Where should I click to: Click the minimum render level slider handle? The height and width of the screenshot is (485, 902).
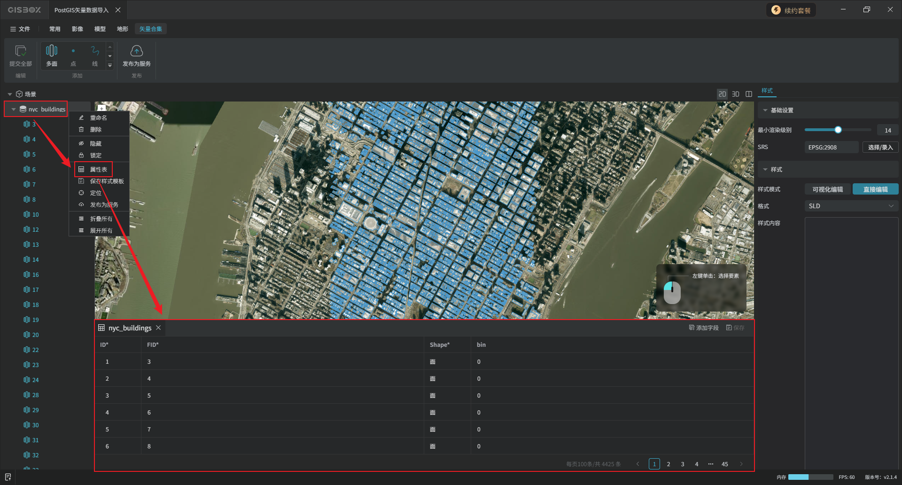tap(838, 130)
